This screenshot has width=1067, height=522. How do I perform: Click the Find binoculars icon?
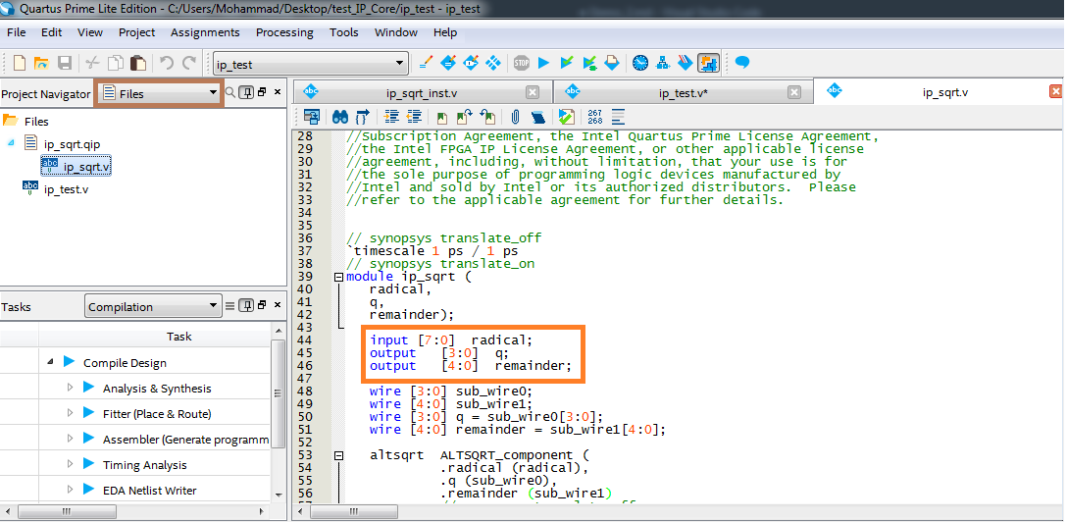point(340,117)
